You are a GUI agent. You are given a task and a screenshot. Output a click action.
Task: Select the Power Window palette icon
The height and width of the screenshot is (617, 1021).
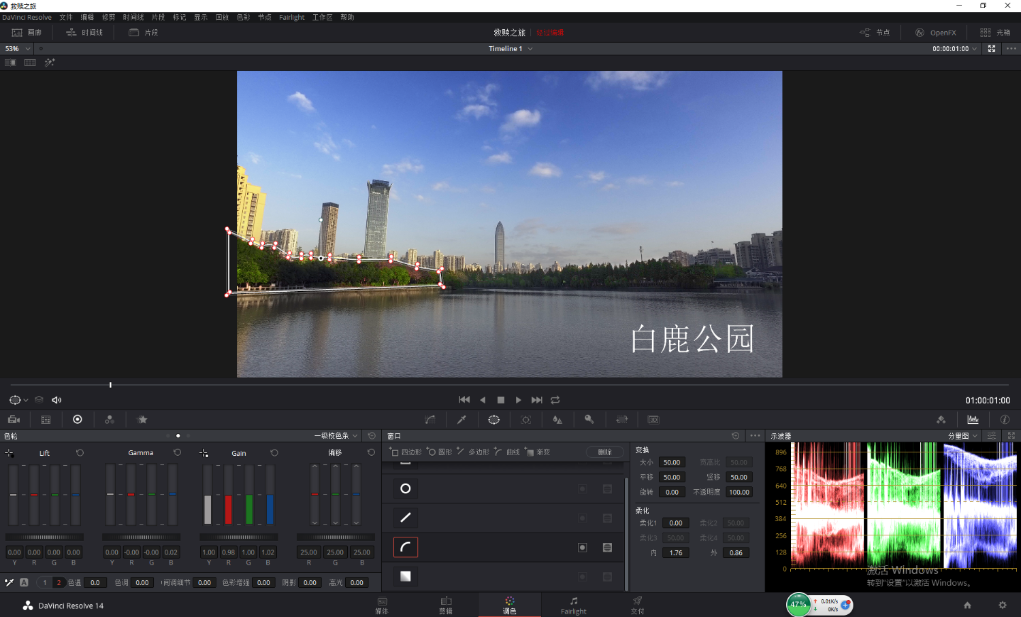click(x=494, y=420)
